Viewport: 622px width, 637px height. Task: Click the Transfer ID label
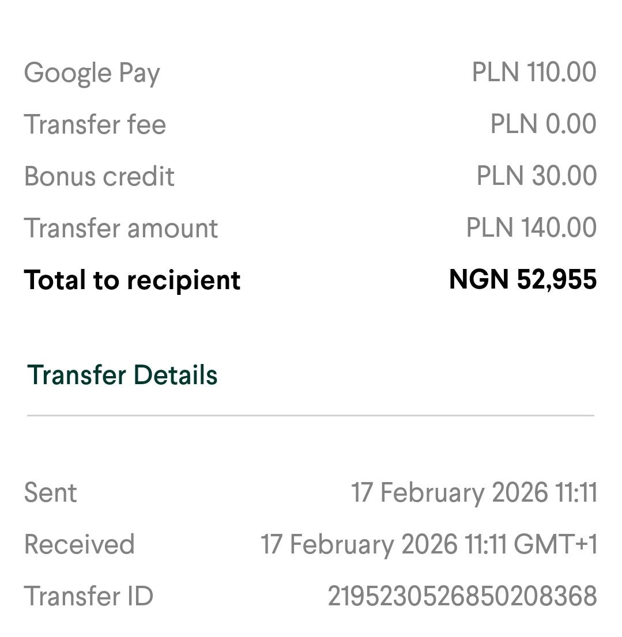(89, 596)
